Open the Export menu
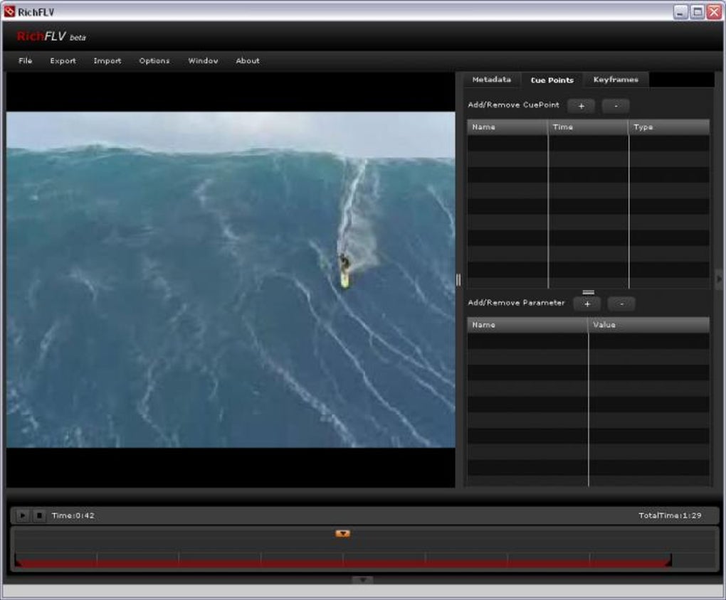726x600 pixels. coord(63,60)
